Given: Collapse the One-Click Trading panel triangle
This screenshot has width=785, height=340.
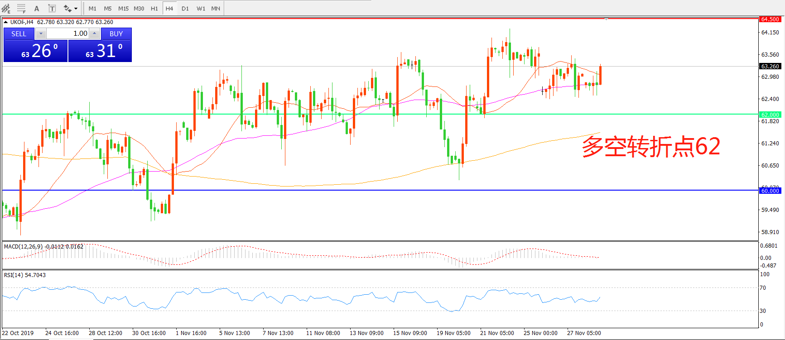Looking at the screenshot, I should click(5, 22).
